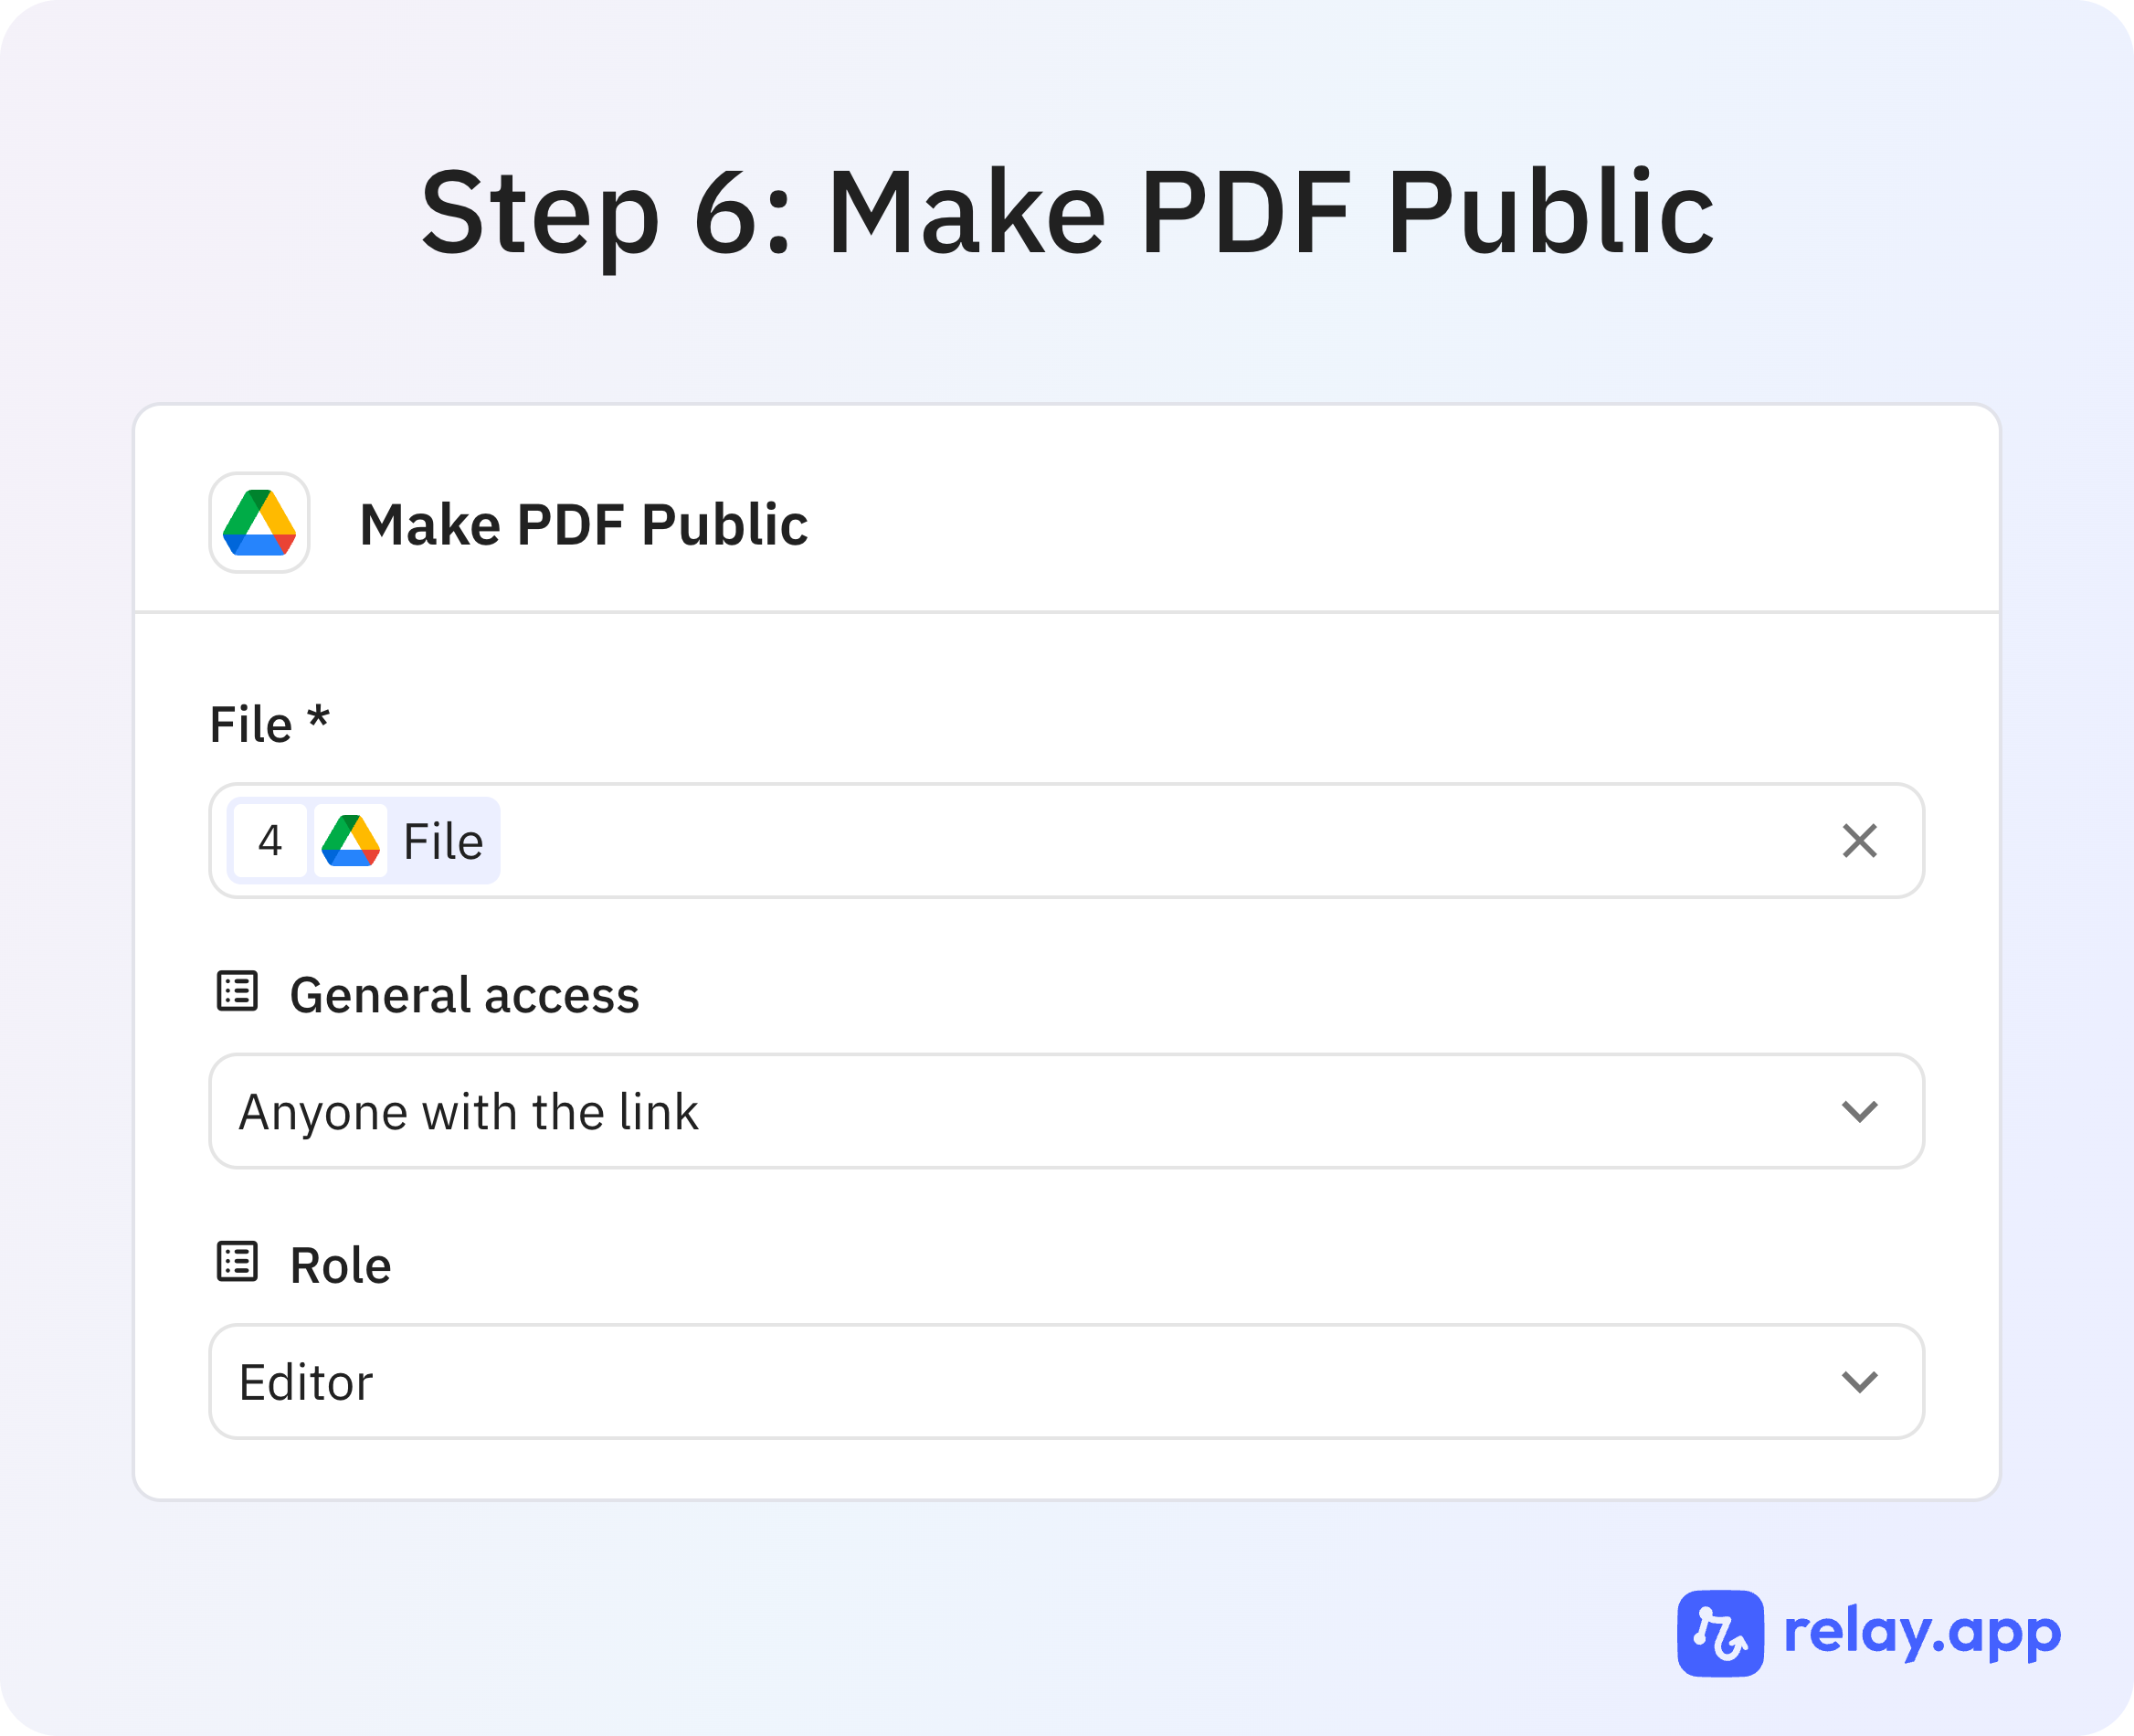Viewport: 2134px width, 1736px height.
Task: Click the 'Make PDF Public' card title
Action: 583,524
